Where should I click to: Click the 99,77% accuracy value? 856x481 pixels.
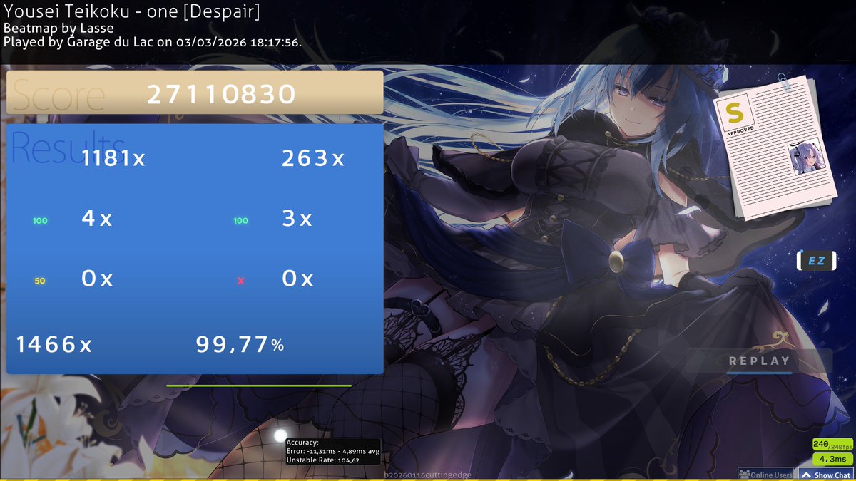click(240, 345)
